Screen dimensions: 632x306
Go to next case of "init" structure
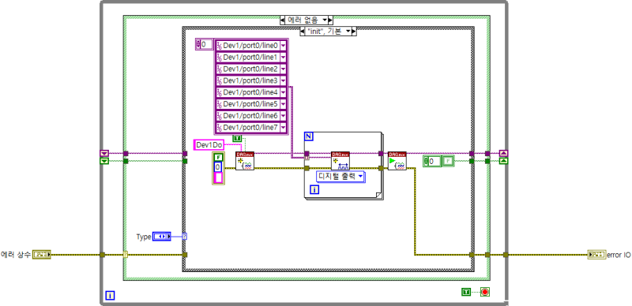354,31
